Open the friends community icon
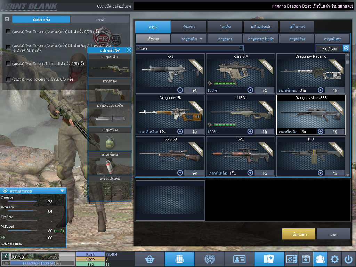356x267 pixels. (320, 259)
